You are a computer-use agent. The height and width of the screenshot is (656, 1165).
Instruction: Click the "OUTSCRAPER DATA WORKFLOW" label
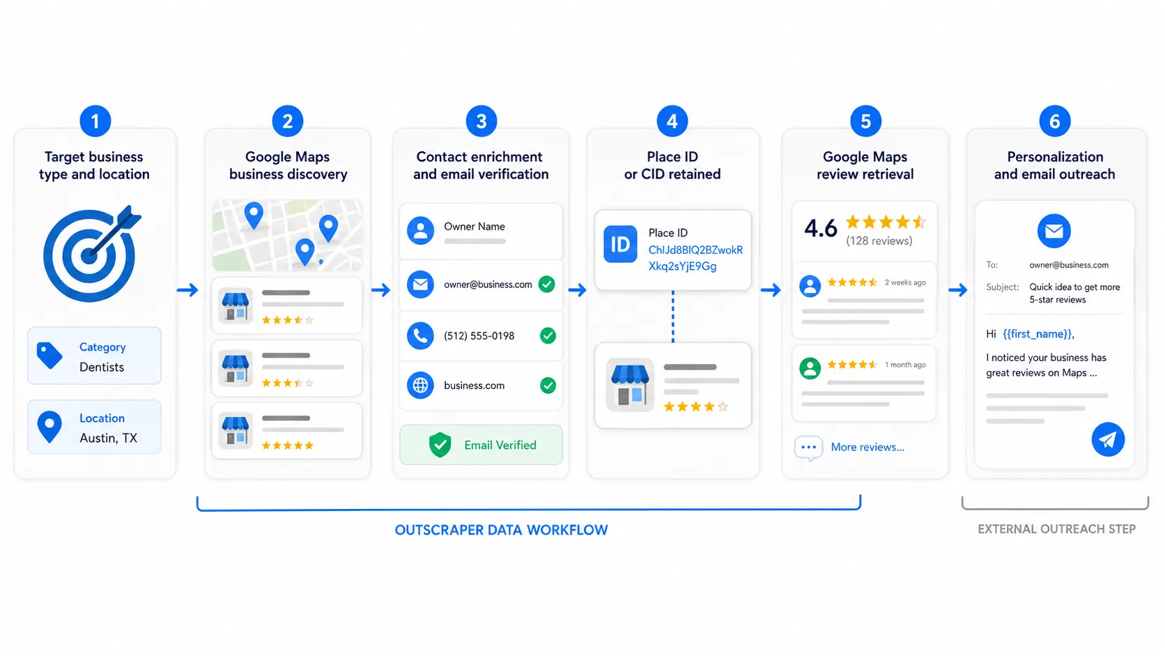(x=502, y=530)
